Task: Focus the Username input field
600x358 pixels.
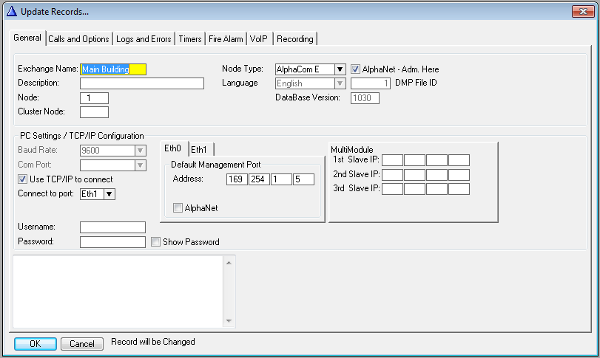Action: click(112, 227)
